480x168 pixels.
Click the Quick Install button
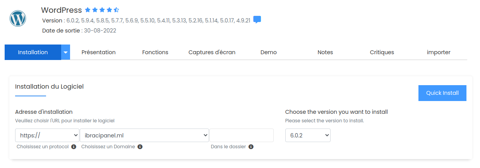(x=442, y=93)
